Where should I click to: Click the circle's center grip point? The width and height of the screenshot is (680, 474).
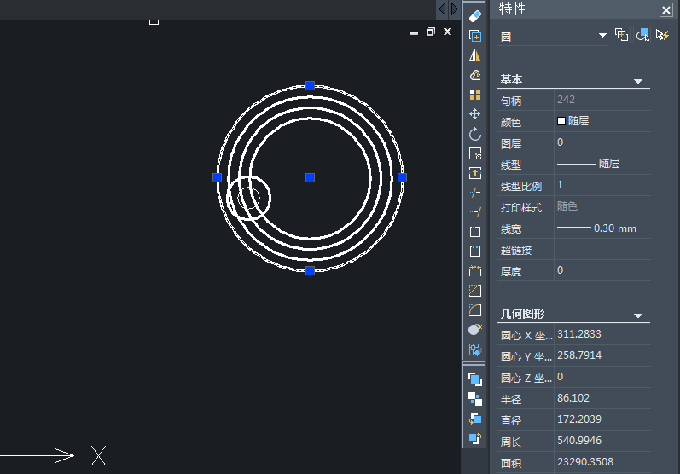(x=310, y=177)
